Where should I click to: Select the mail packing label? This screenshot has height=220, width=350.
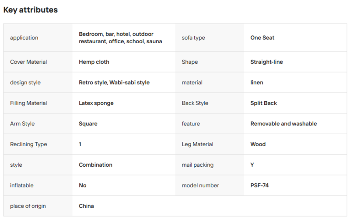[198, 165]
